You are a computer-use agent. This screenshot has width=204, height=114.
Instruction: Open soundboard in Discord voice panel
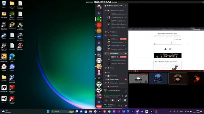pyautogui.click(x=125, y=100)
